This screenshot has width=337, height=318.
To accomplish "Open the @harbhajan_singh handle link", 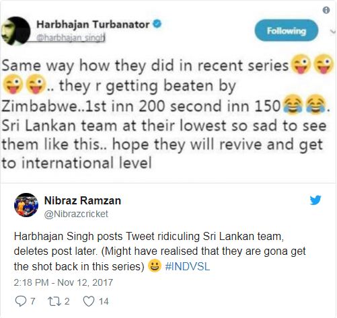I will tap(71, 38).
